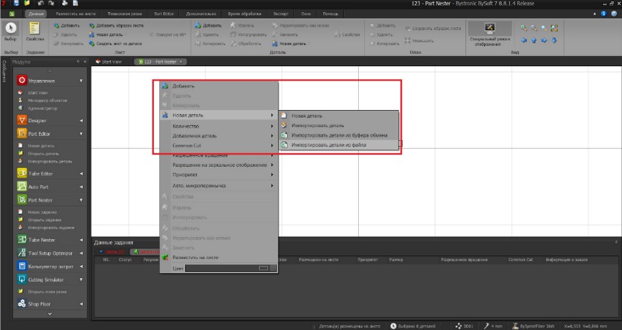
Task: Open the Время обработки tab
Action: (x=245, y=14)
